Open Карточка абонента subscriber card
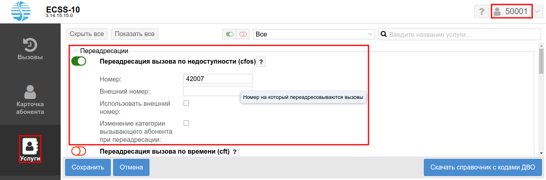 (30, 100)
